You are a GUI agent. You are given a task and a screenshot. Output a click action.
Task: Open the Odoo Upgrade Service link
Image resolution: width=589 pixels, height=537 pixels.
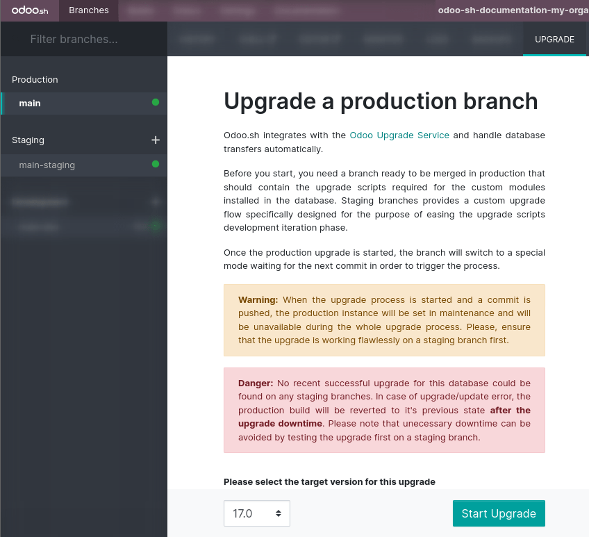399,135
